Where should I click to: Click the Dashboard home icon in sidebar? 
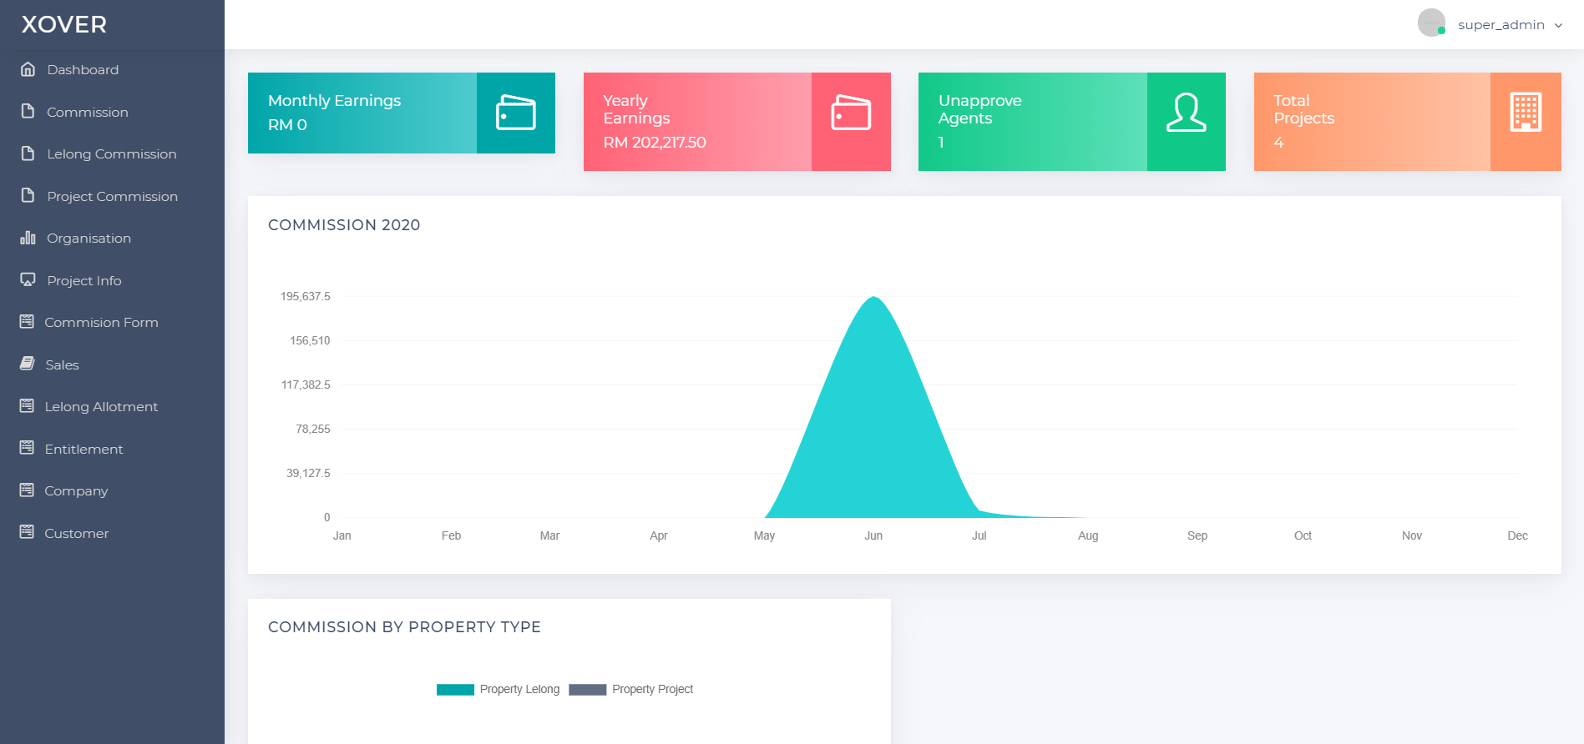click(28, 69)
